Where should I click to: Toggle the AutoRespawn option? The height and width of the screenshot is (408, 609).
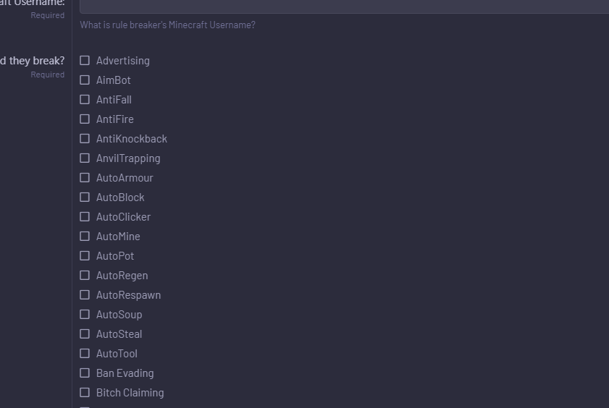pyautogui.click(x=85, y=294)
